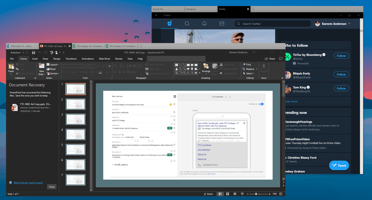Collapse the ribbon with the chevron
The image size is (372, 200).
click(x=282, y=78)
